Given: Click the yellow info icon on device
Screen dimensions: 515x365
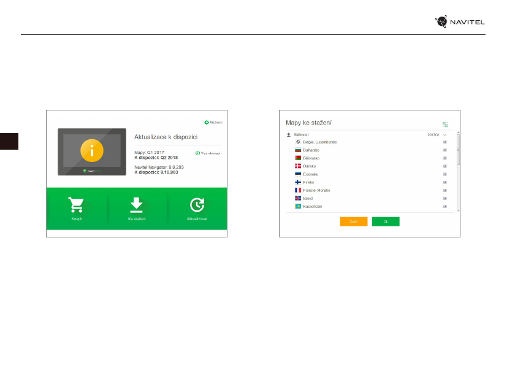Looking at the screenshot, I should (x=92, y=151).
